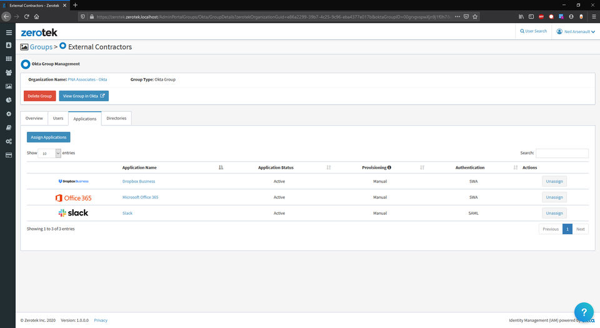Screen dimensions: 600x328
Task: Click the blue help question mark bubble
Action: pyautogui.click(x=584, y=312)
